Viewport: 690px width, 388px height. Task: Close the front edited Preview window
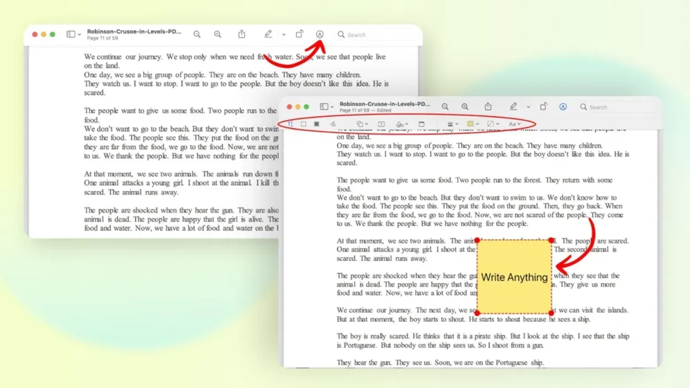290,107
